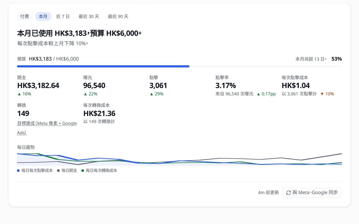Click the 目標達成 (Meta 像素 + Google Ads) definition
The height and width of the screenshot is (224, 359).
47,128
